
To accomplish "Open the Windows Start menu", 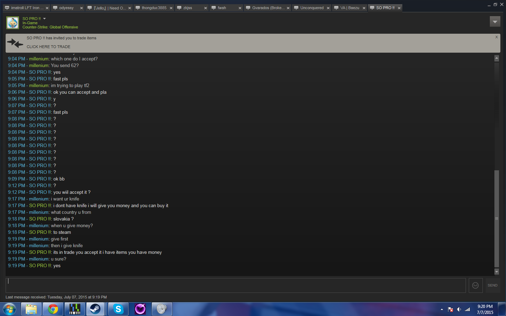I will (x=9, y=309).
